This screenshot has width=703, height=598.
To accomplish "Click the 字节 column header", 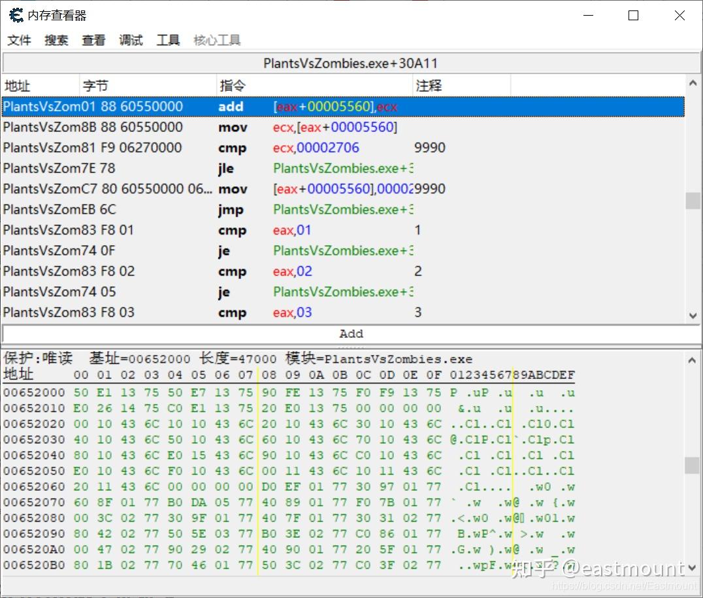I will [x=95, y=85].
